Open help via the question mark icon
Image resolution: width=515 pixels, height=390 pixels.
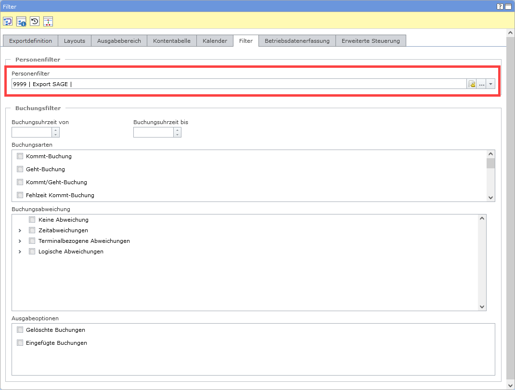500,6
